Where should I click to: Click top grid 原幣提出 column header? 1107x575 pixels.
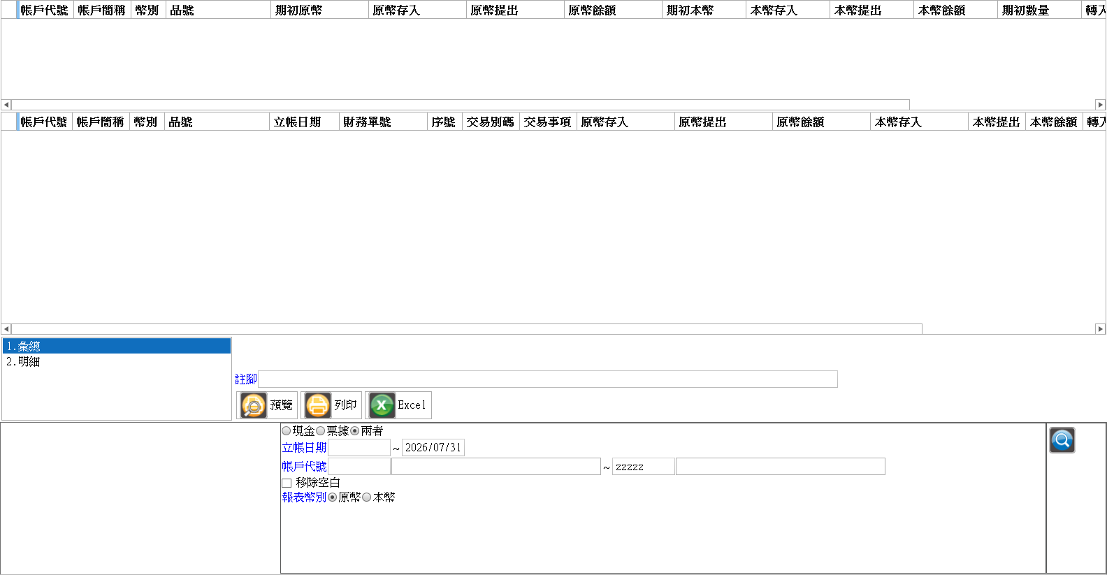(515, 10)
